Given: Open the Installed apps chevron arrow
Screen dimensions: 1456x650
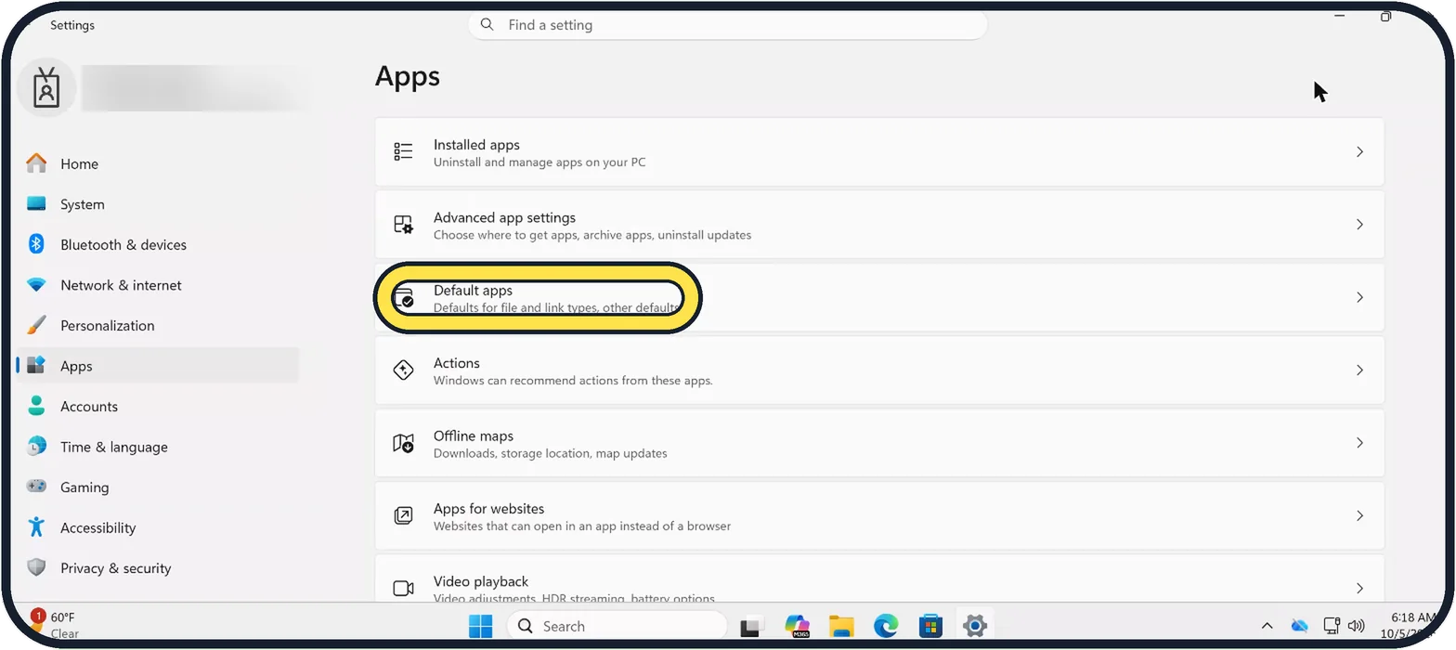Looking at the screenshot, I should click(x=1359, y=151).
